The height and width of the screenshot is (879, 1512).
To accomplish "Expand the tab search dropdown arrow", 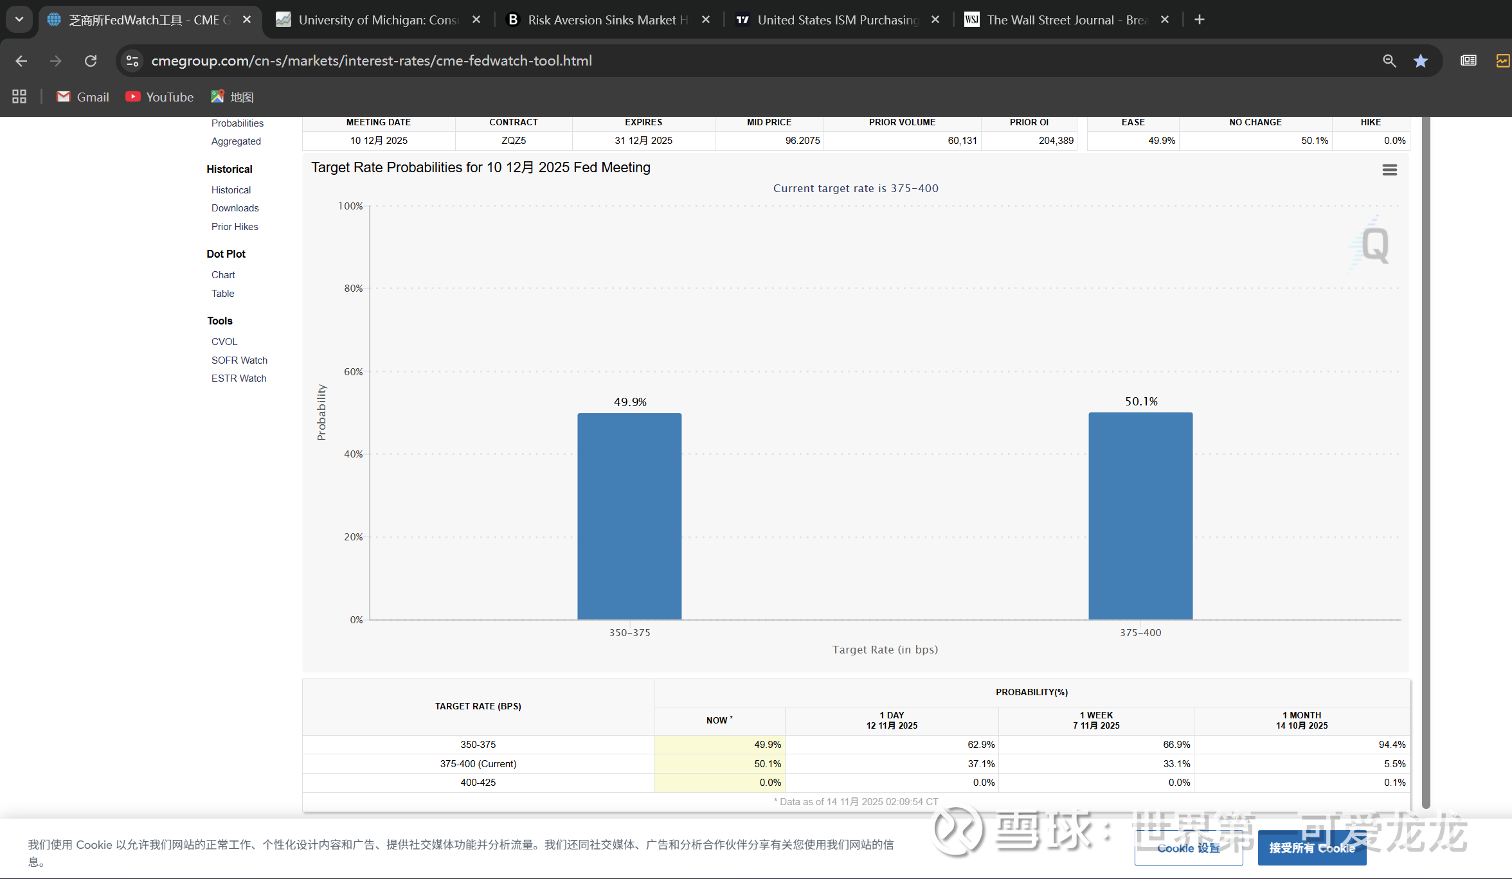I will coord(19,19).
